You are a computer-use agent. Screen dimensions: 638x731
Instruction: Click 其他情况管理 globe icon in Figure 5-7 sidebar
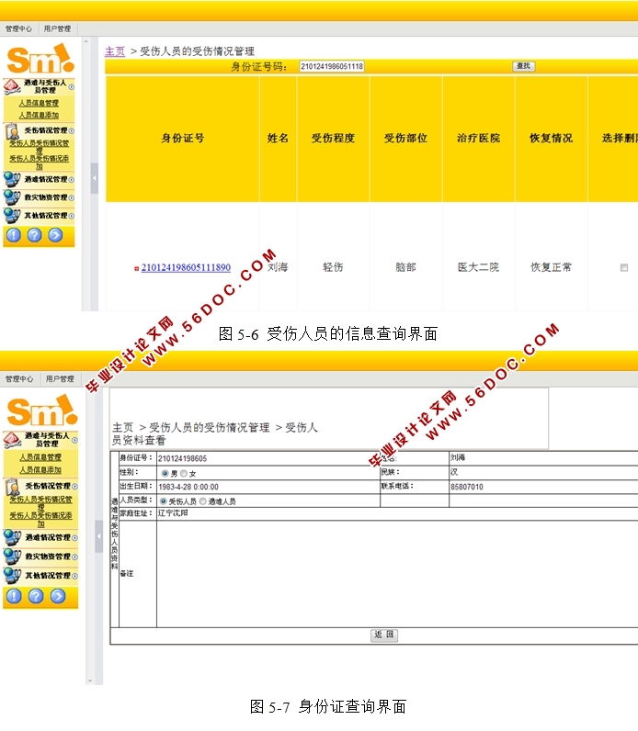pos(12,576)
